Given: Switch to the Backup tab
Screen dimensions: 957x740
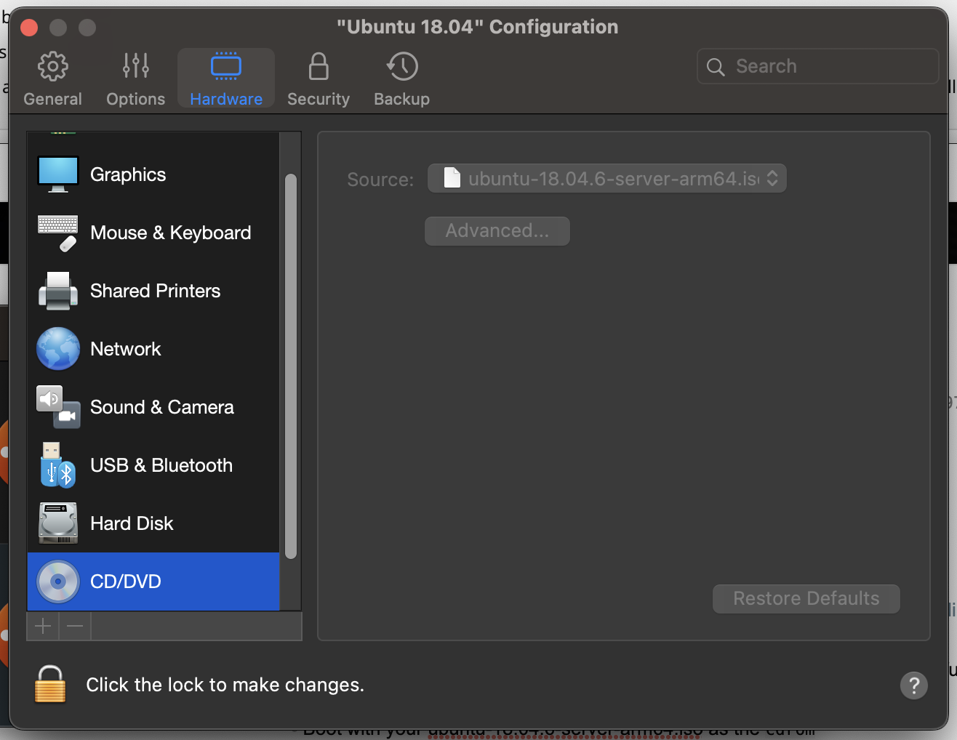Looking at the screenshot, I should pos(401,79).
